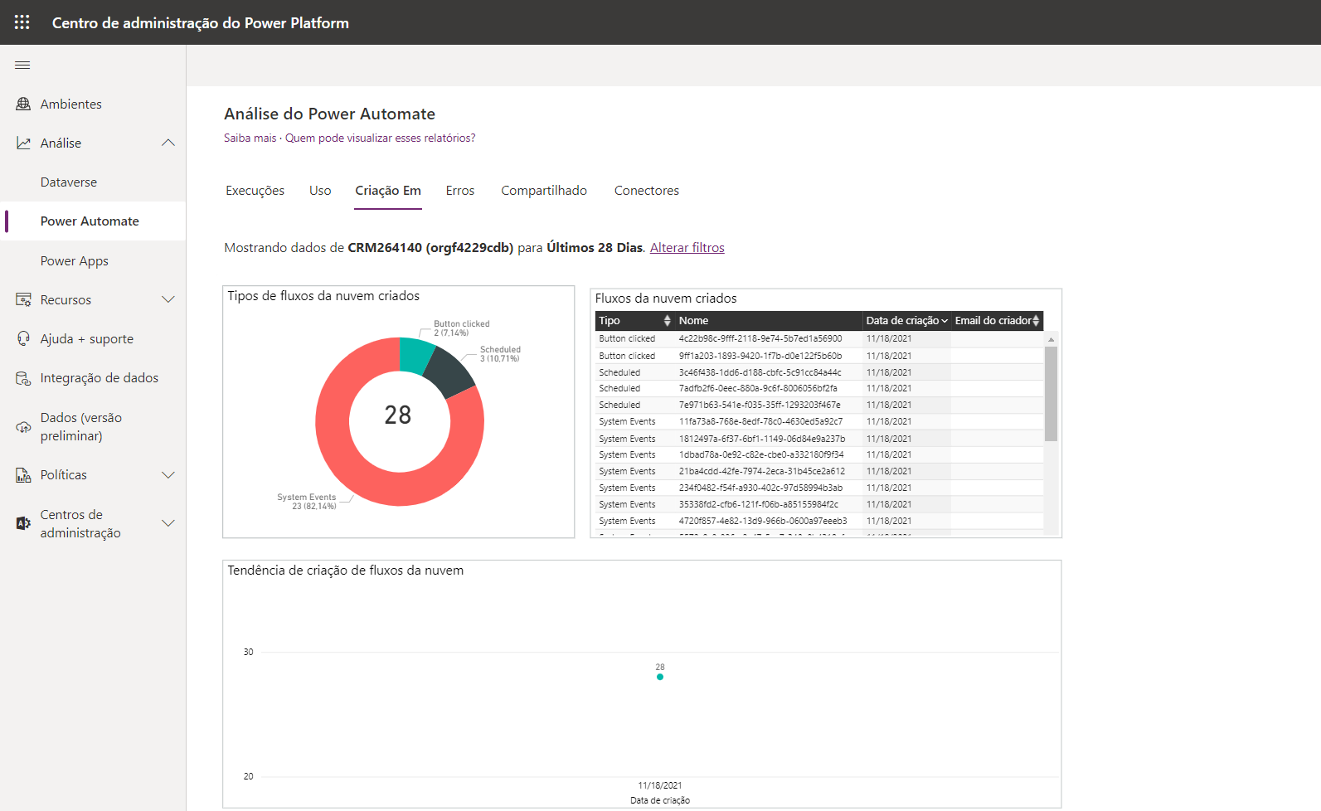Click the teal Button clicked donut segment
The width and height of the screenshot is (1321, 811).
tap(415, 355)
